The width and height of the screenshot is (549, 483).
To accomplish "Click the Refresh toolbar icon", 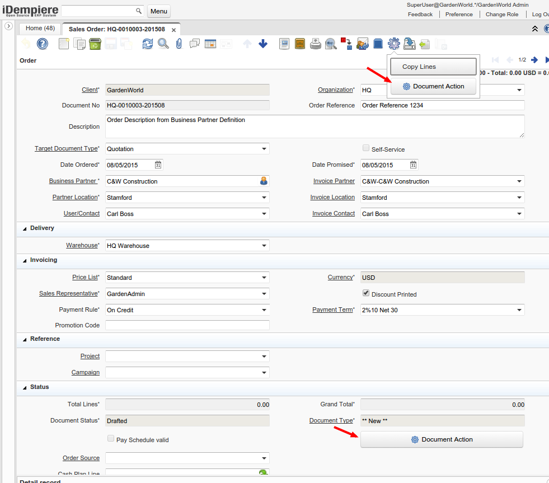I will coord(147,44).
